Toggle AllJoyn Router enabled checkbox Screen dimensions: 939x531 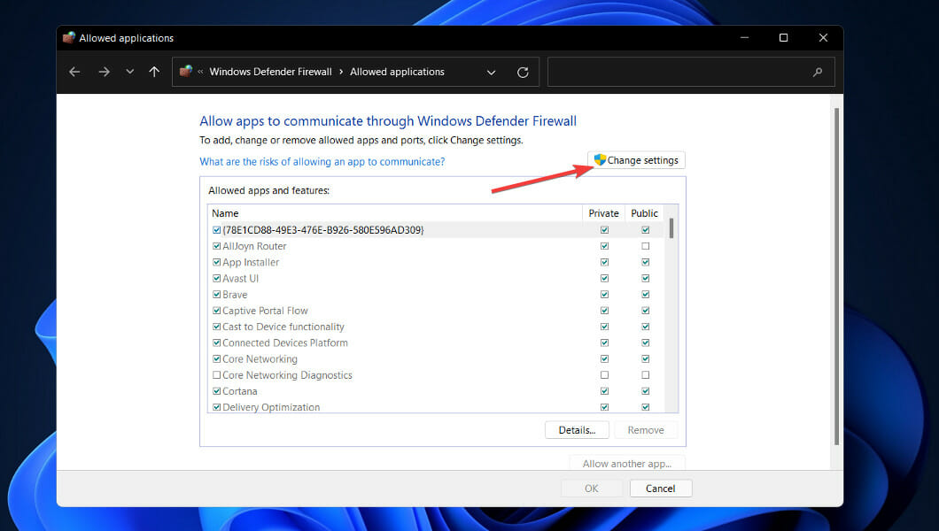point(216,246)
